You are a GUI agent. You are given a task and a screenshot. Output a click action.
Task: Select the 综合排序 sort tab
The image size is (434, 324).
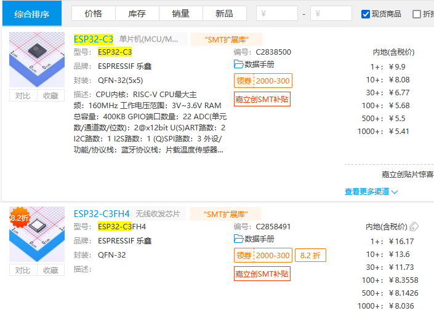tap(32, 14)
